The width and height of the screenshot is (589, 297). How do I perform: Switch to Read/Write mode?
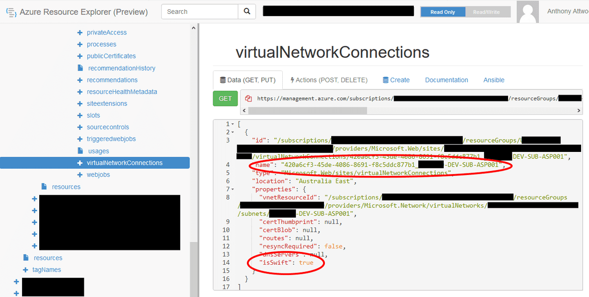point(487,12)
